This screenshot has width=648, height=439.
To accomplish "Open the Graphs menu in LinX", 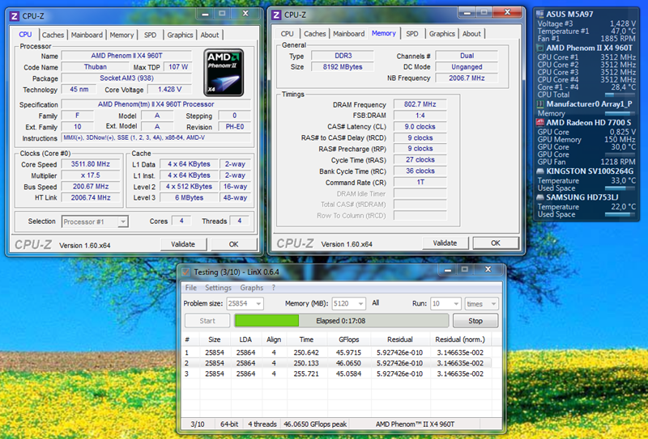I will pyautogui.click(x=251, y=288).
